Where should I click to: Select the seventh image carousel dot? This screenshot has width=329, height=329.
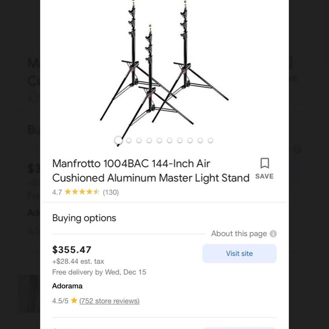[180, 140]
